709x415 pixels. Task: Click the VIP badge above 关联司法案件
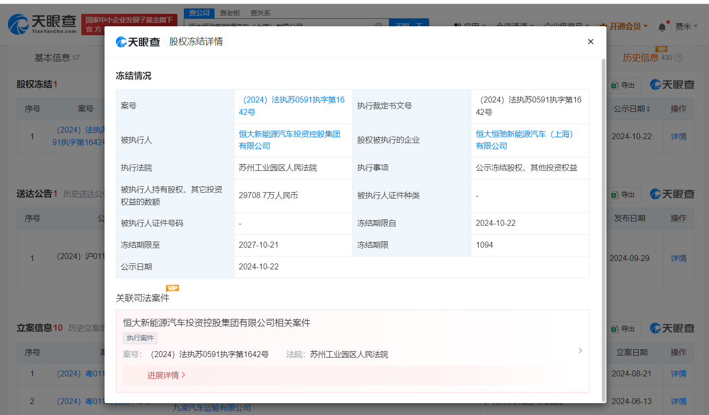tap(172, 288)
